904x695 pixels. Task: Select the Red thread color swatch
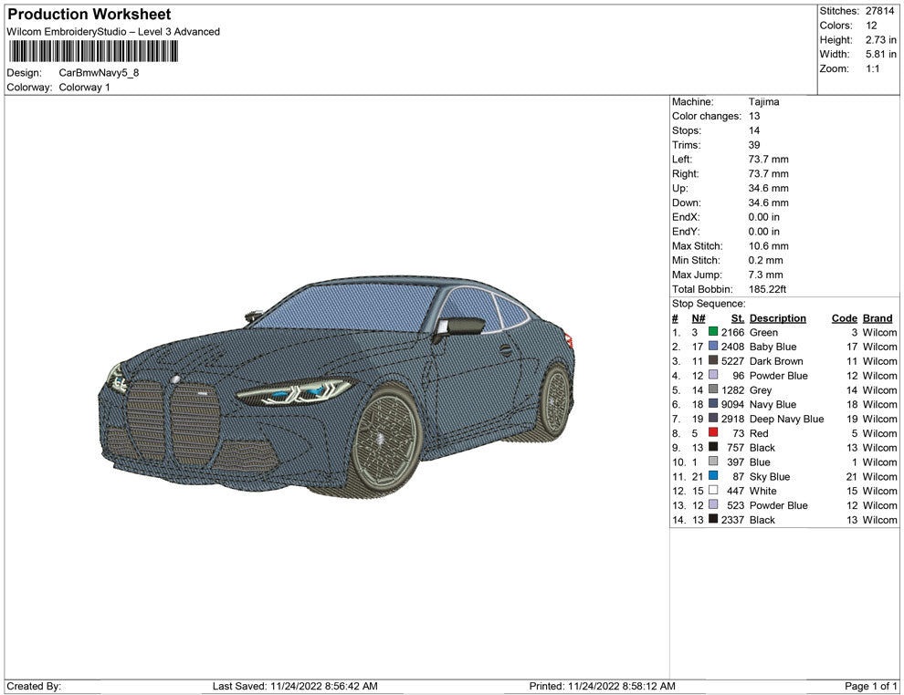713,433
